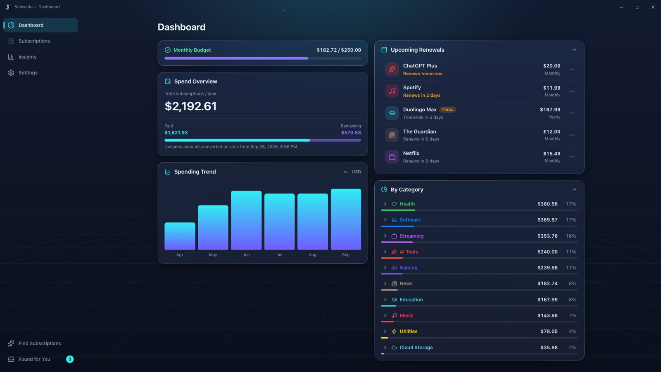Collapse the Spending Trend chart chevron
Image resolution: width=661 pixels, height=372 pixels.
(x=345, y=172)
